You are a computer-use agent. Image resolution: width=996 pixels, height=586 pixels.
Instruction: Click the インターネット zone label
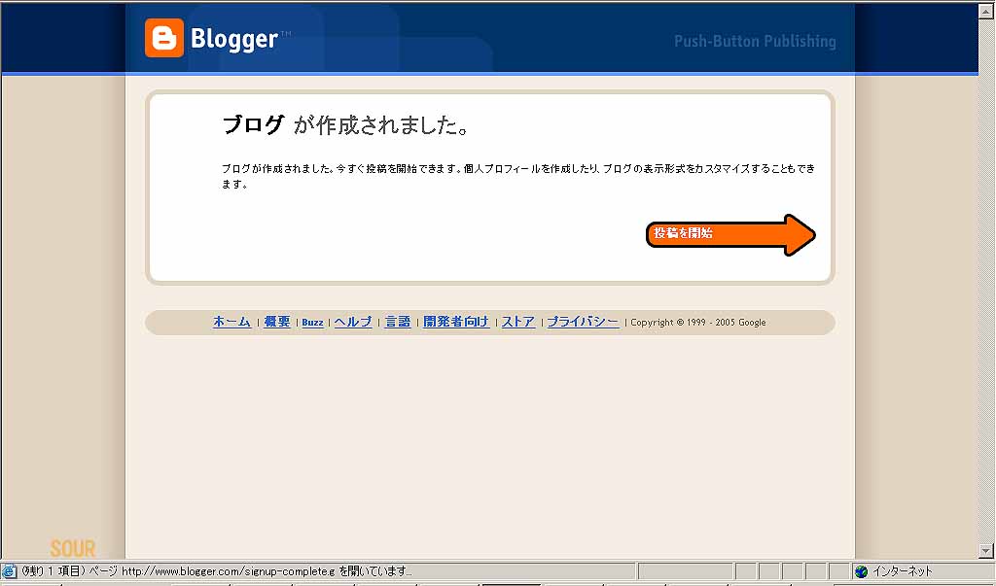(903, 571)
